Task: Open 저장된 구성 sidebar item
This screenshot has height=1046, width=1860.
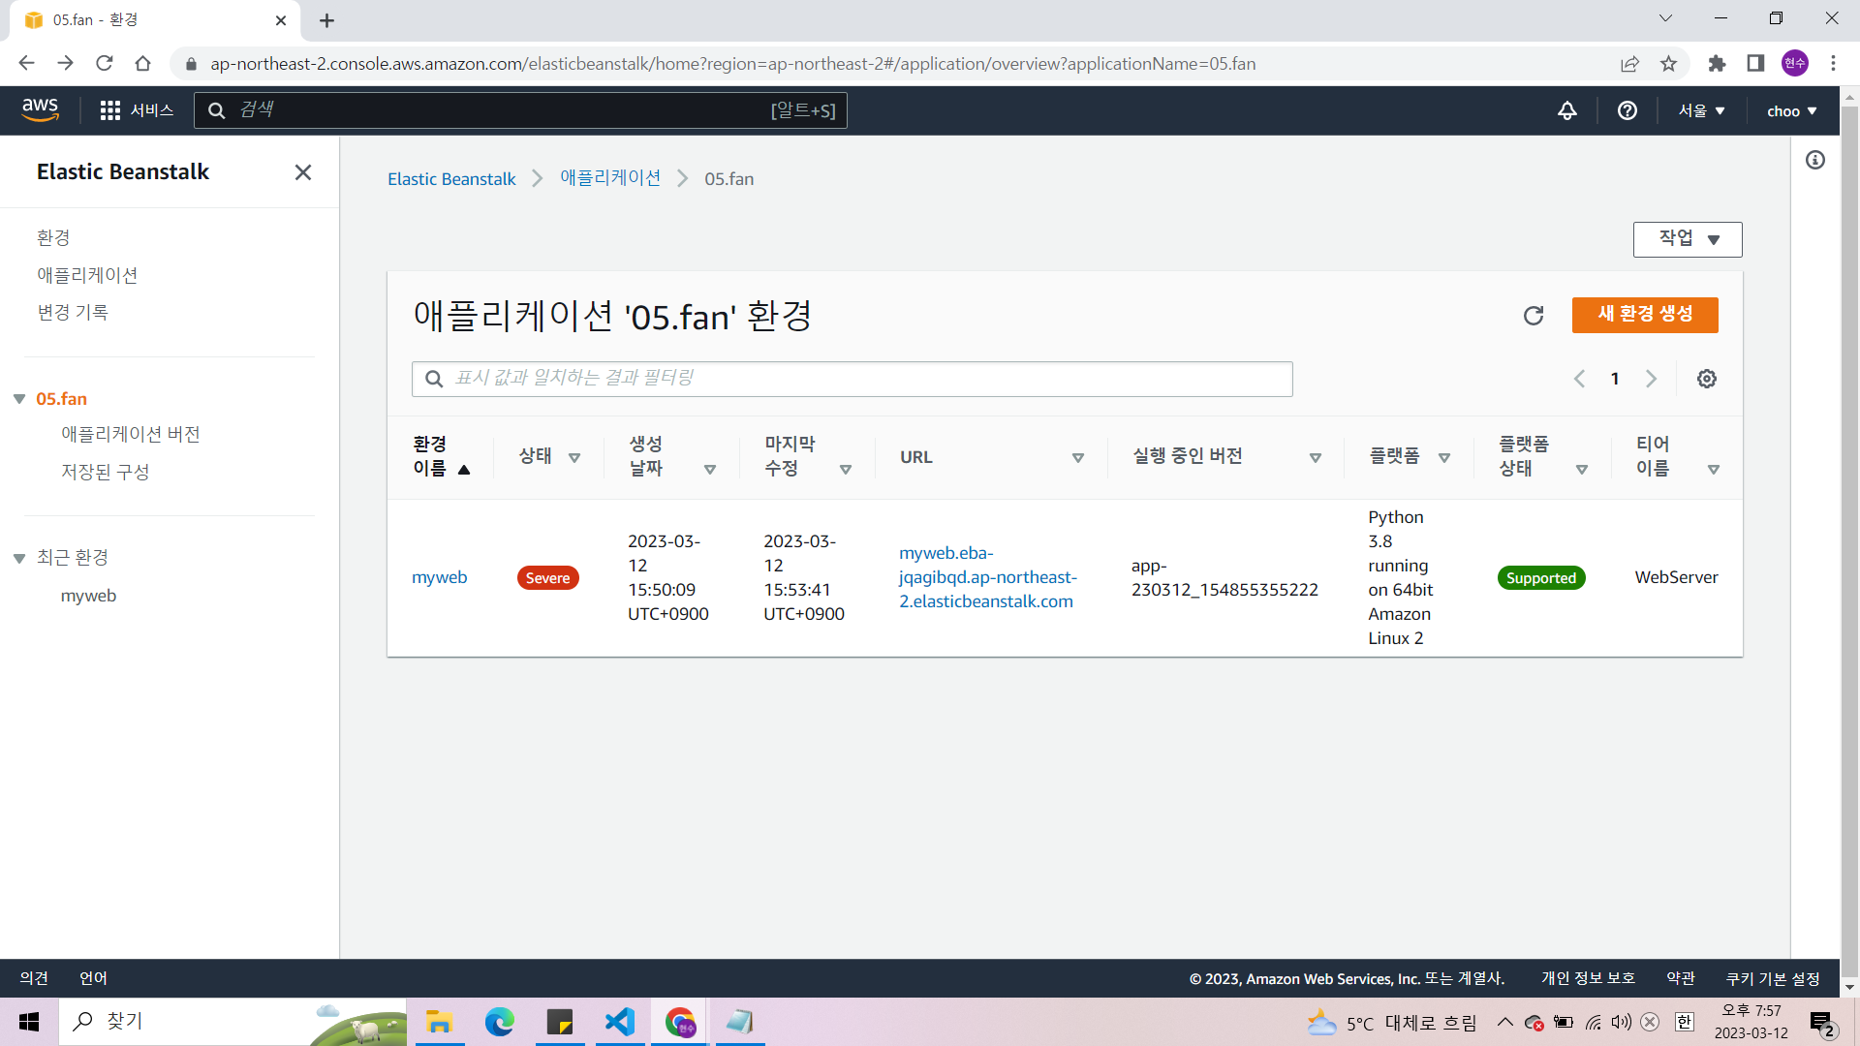Action: coord(106,473)
